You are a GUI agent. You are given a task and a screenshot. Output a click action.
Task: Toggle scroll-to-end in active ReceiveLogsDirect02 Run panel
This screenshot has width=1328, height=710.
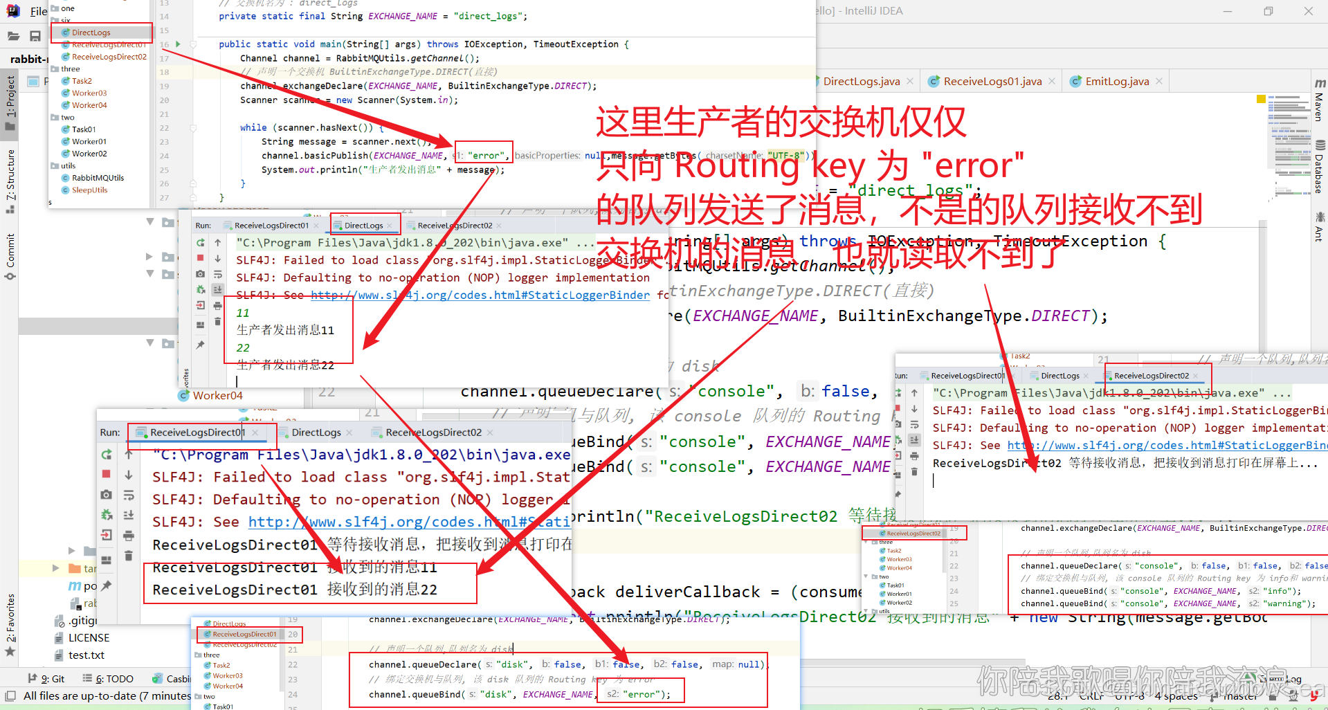pyautogui.click(x=914, y=440)
